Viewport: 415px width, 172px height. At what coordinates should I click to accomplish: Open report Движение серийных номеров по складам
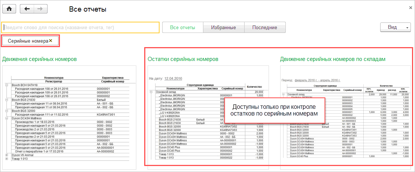pos(333,59)
